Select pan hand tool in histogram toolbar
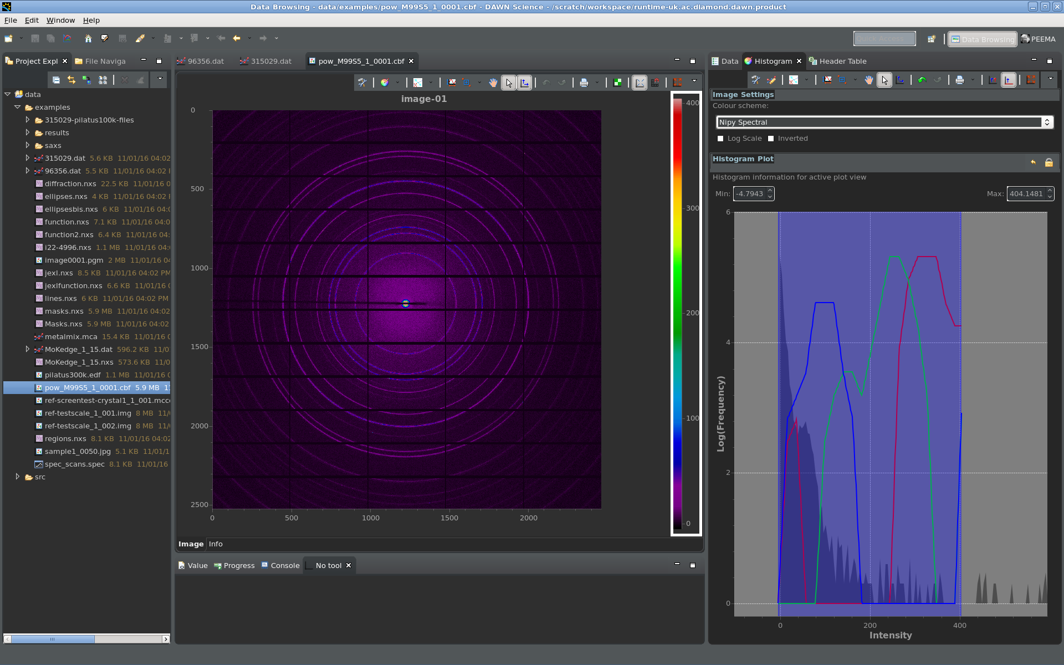Viewport: 1064px width, 665px height. pos(869,80)
